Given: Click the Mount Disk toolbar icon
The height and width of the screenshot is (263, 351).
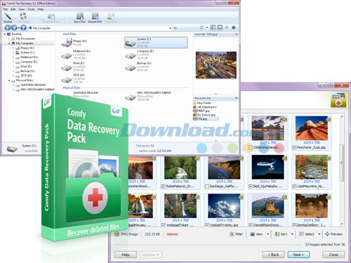Looking at the screenshot, I should [x=95, y=18].
